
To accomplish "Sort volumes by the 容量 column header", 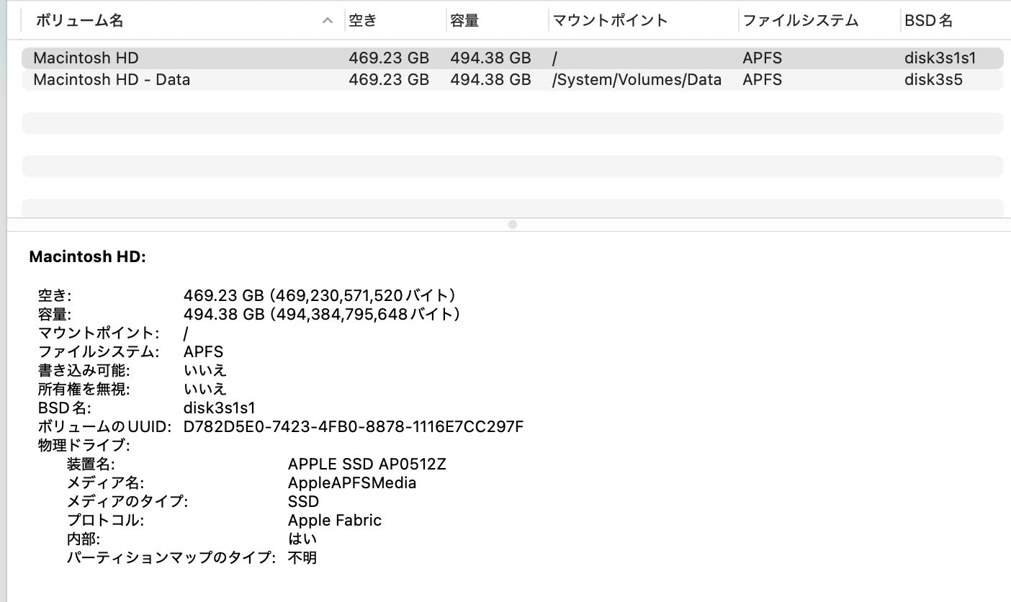I will tap(465, 20).
